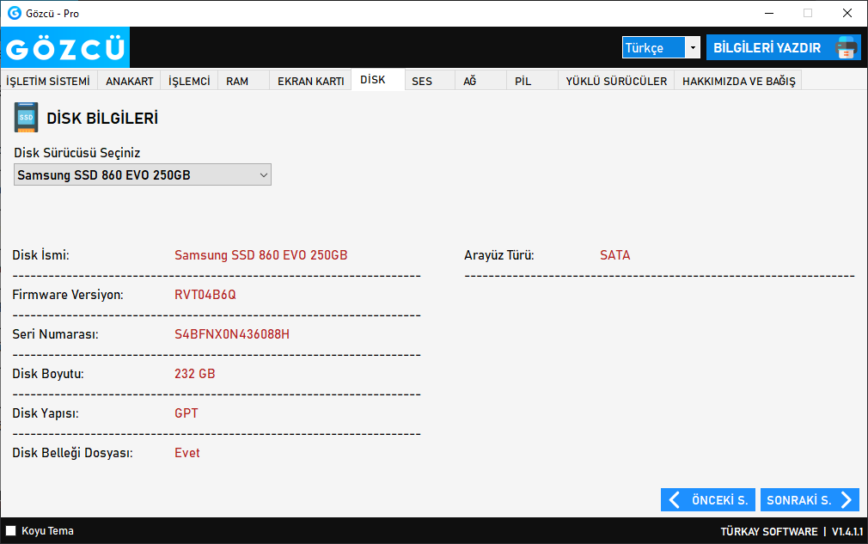868x544 pixels.
Task: Click the Gözcü title bar app icon
Action: [15, 13]
